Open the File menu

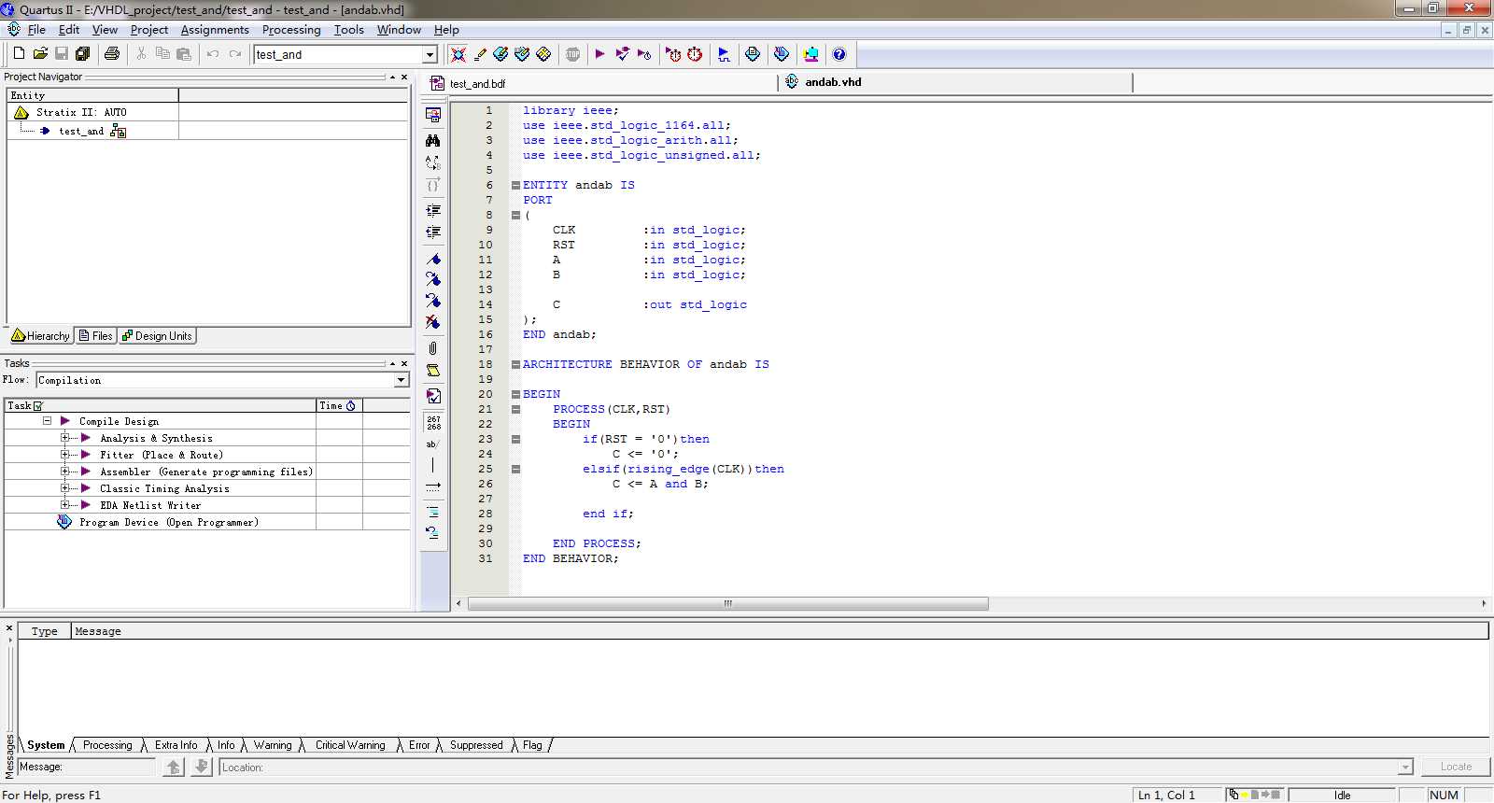point(36,30)
